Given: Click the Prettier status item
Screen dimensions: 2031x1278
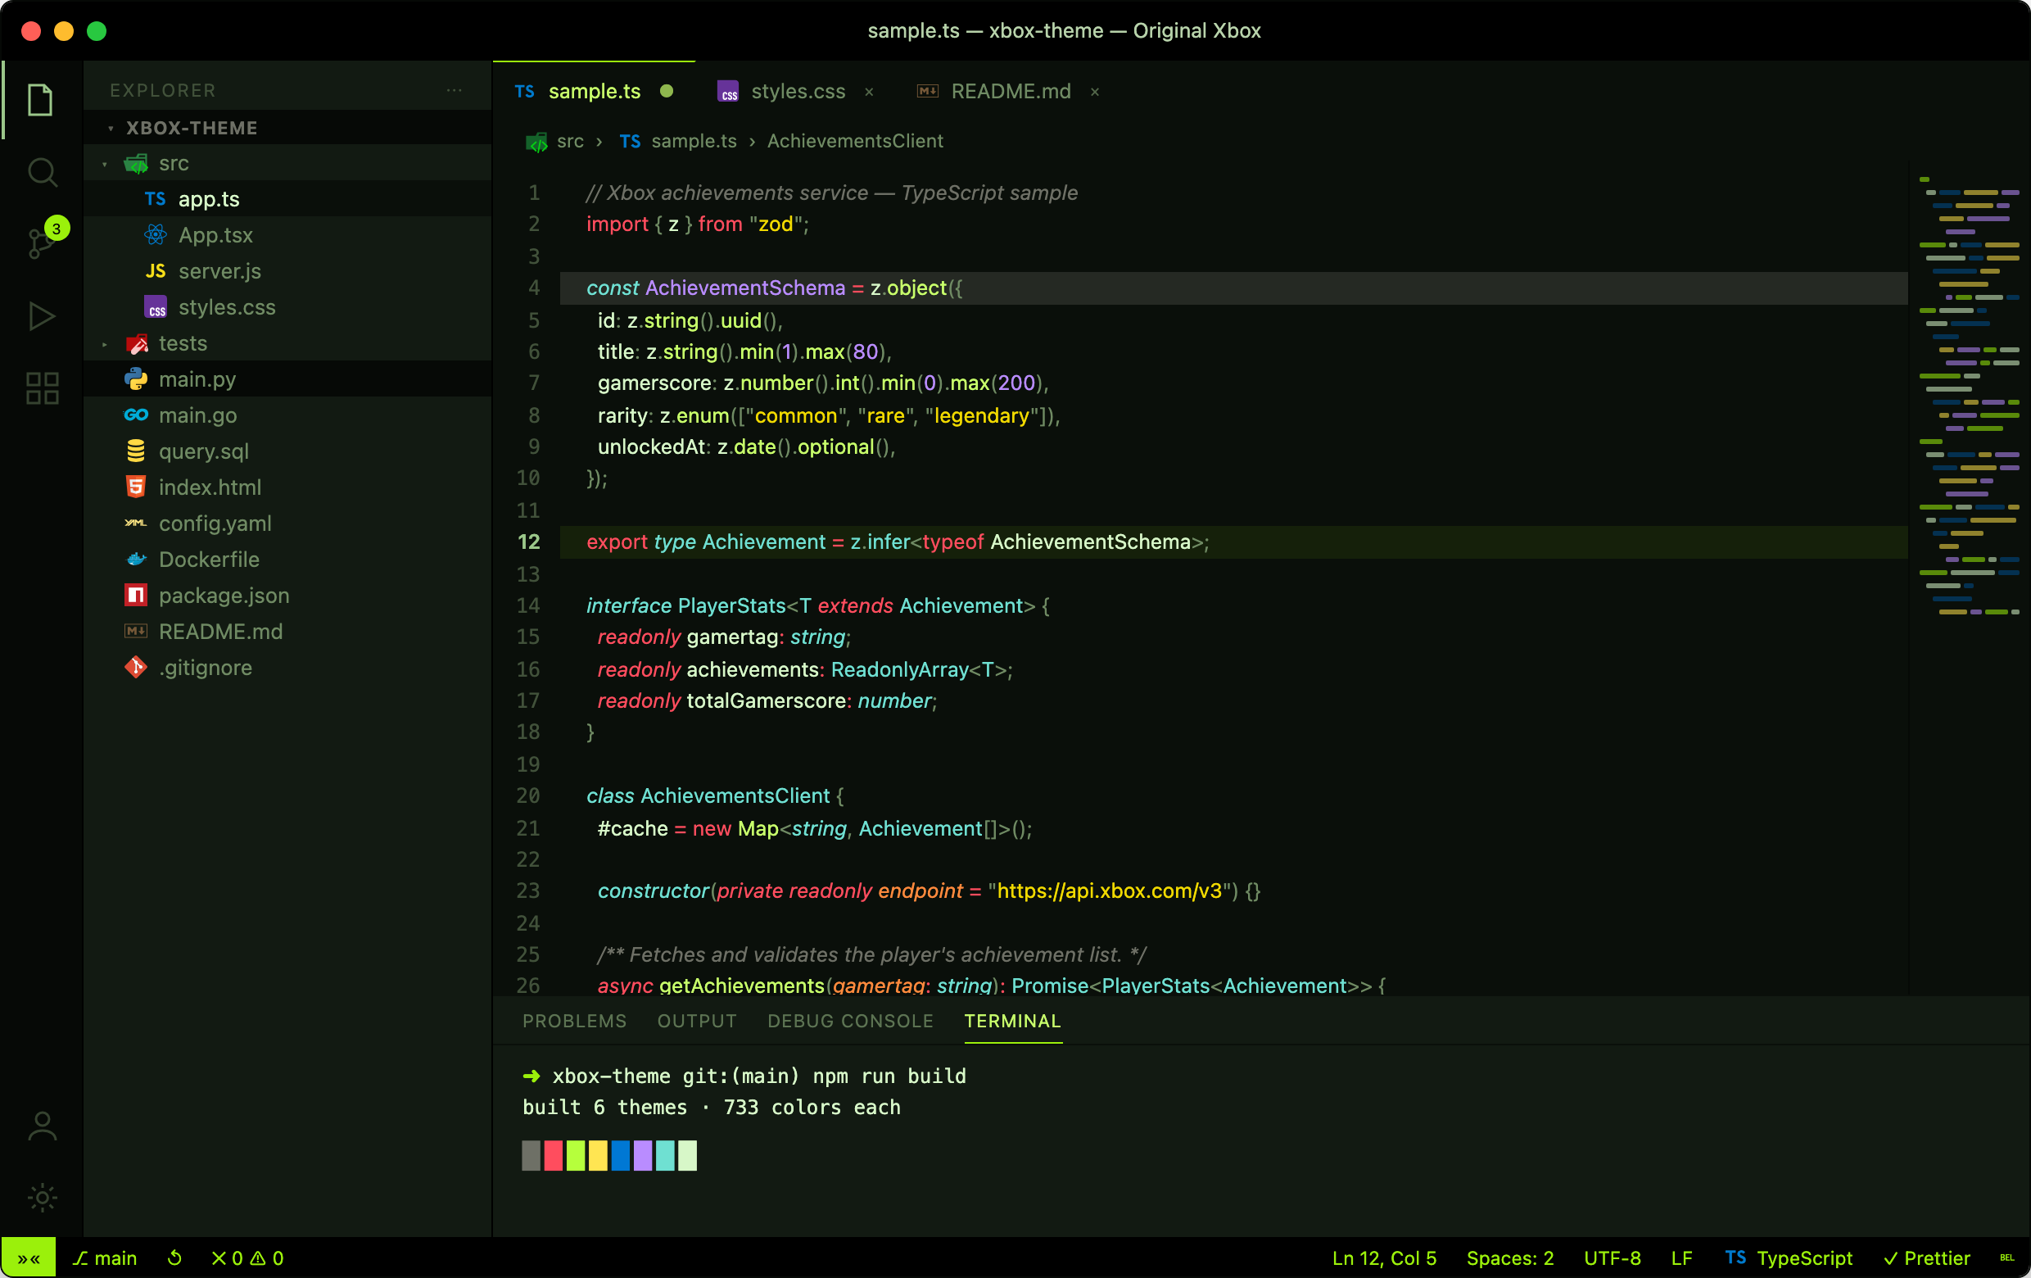Looking at the screenshot, I should click(1926, 1258).
